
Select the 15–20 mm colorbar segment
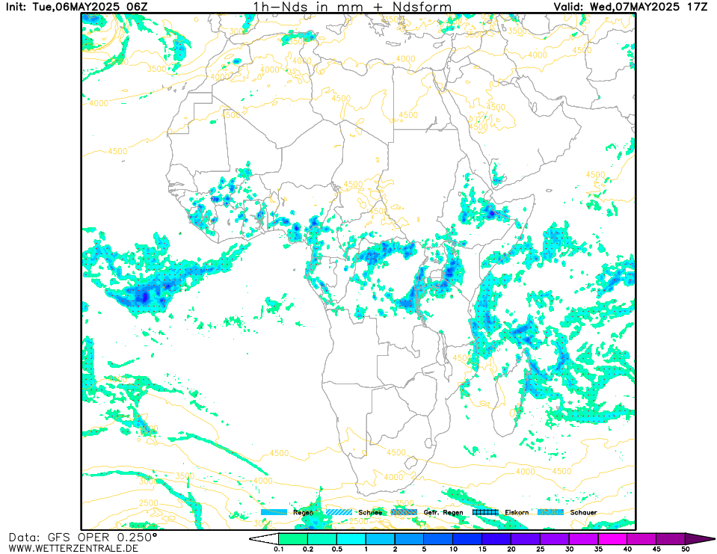[x=496, y=538]
